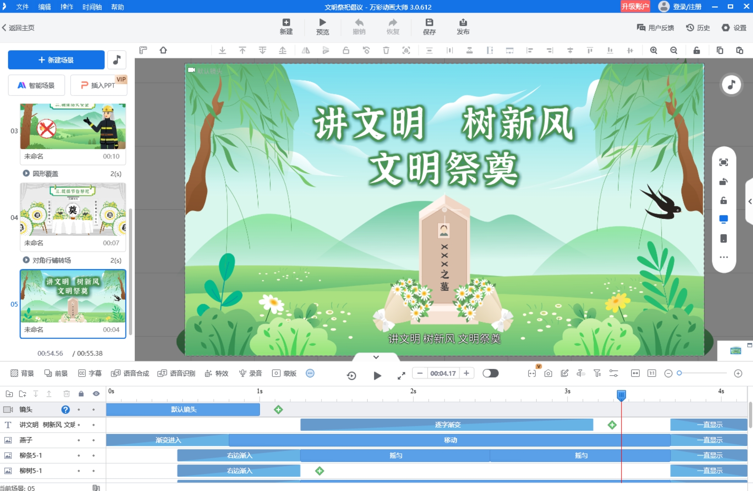Image resolution: width=753 pixels, height=491 pixels.
Task: Click the camera snapshot icon in timeline bar
Action: [x=548, y=373]
